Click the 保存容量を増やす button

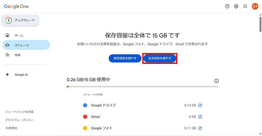click(125, 58)
